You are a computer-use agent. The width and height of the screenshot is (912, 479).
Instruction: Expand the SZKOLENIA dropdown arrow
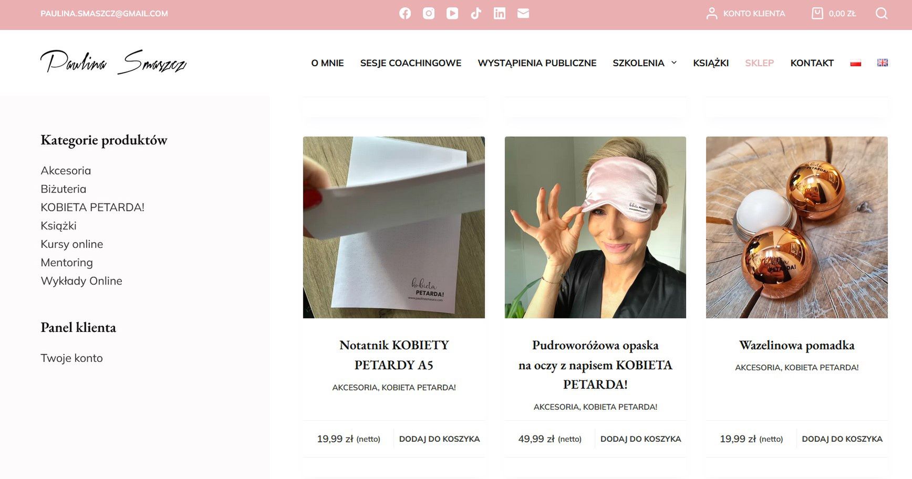(674, 63)
